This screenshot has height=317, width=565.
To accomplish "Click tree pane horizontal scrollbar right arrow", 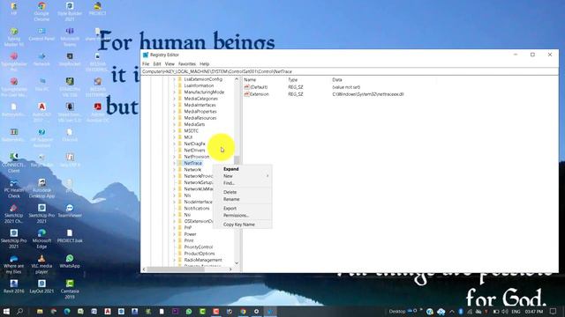I will pos(230,269).
